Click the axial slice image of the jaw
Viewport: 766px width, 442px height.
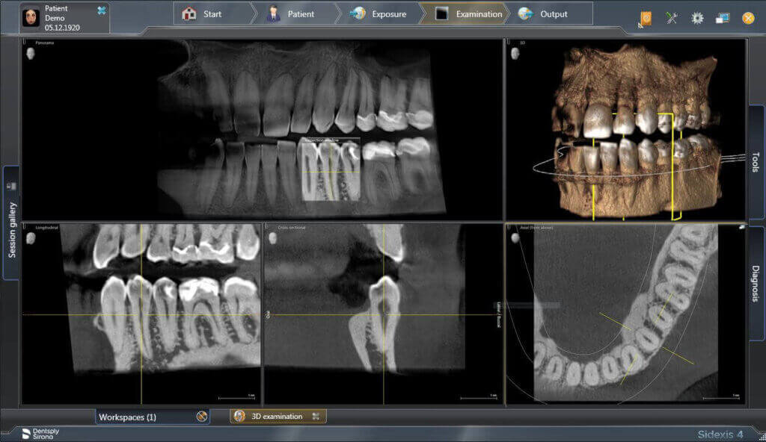[626, 313]
